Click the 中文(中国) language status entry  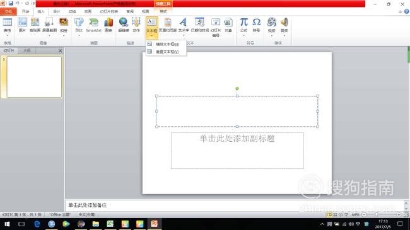pyautogui.click(x=87, y=215)
